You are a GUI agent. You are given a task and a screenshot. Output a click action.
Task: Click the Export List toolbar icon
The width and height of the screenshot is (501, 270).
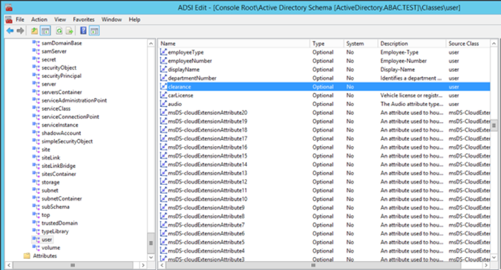69,31
